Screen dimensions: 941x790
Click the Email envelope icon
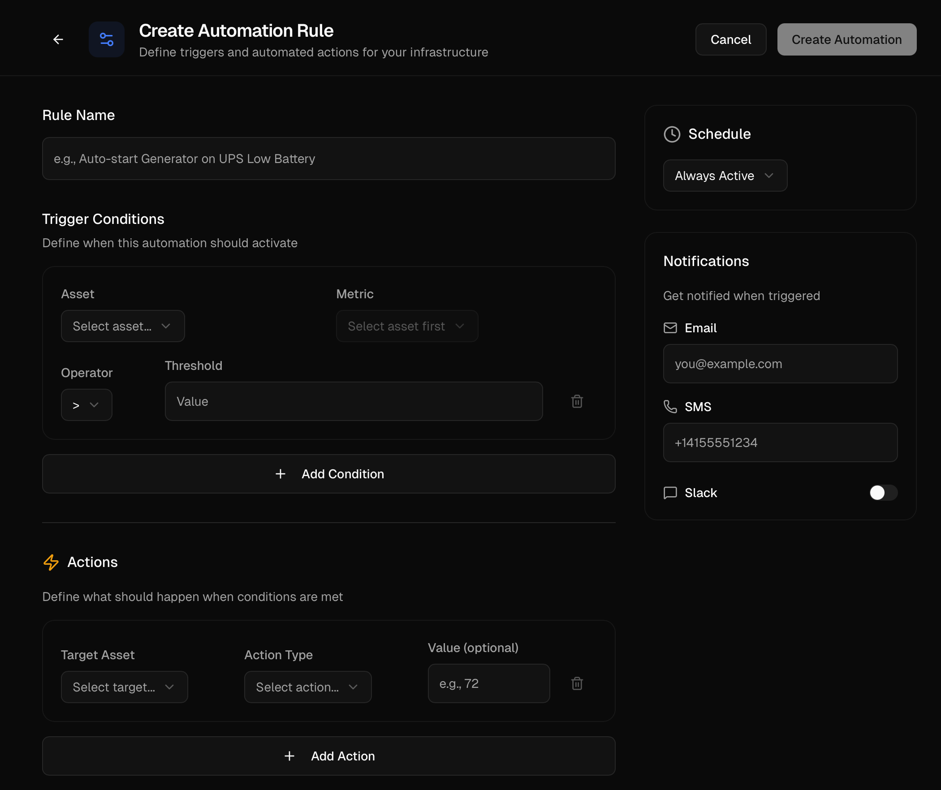[x=670, y=328]
